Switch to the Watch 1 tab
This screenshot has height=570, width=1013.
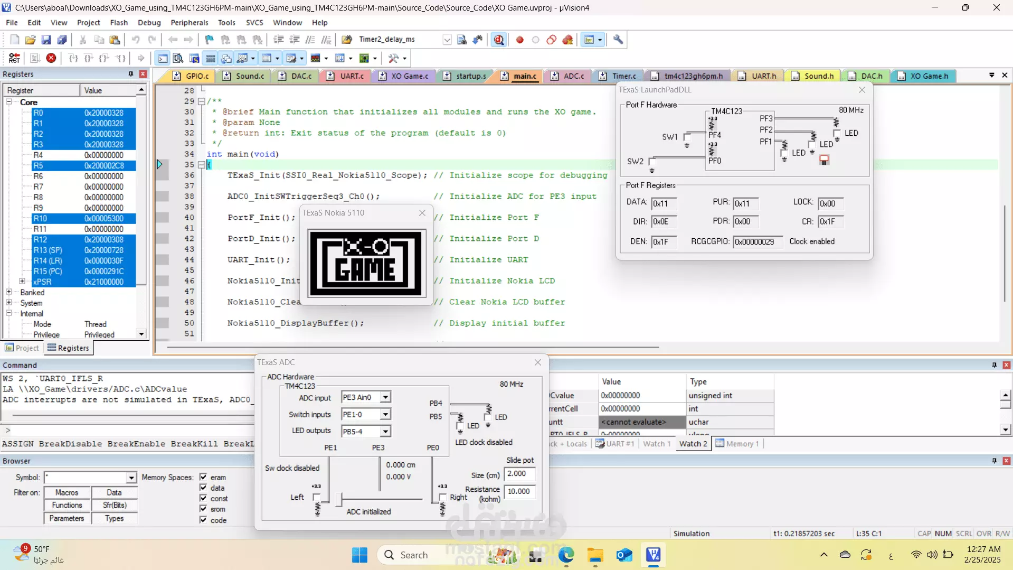tap(657, 444)
